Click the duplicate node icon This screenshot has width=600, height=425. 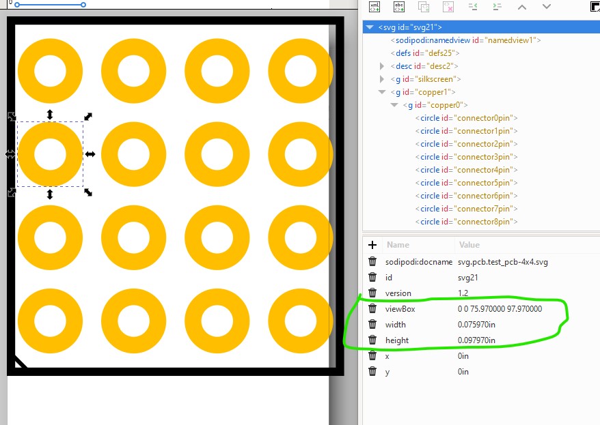pos(424,7)
